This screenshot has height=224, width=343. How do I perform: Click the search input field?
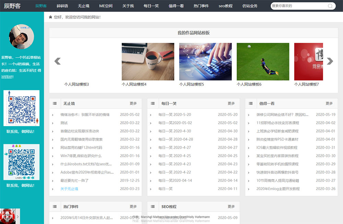(x=298, y=6)
